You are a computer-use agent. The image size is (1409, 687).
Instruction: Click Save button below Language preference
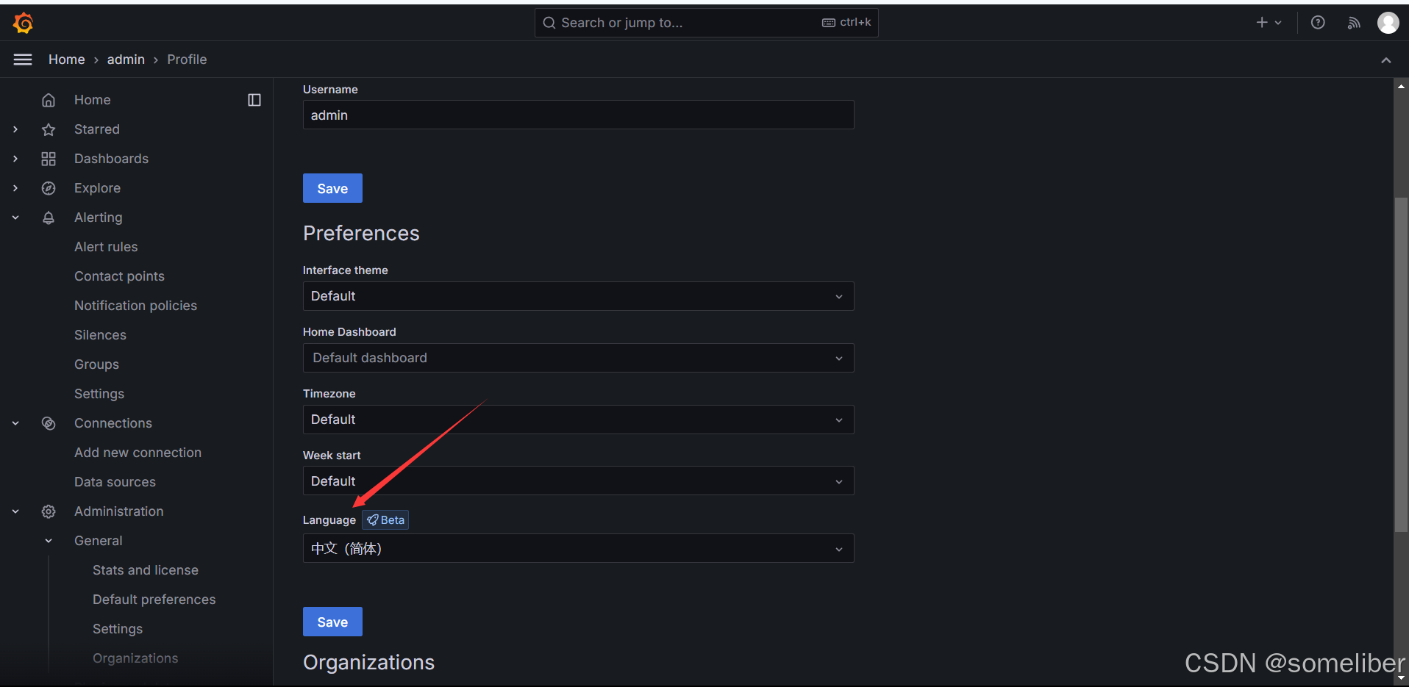tap(332, 622)
